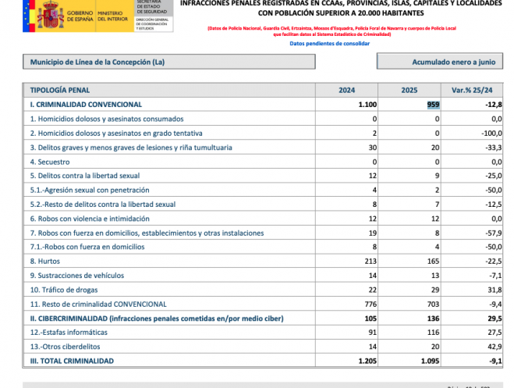Click the '2025' column header
The width and height of the screenshot is (514, 388).
click(409, 91)
